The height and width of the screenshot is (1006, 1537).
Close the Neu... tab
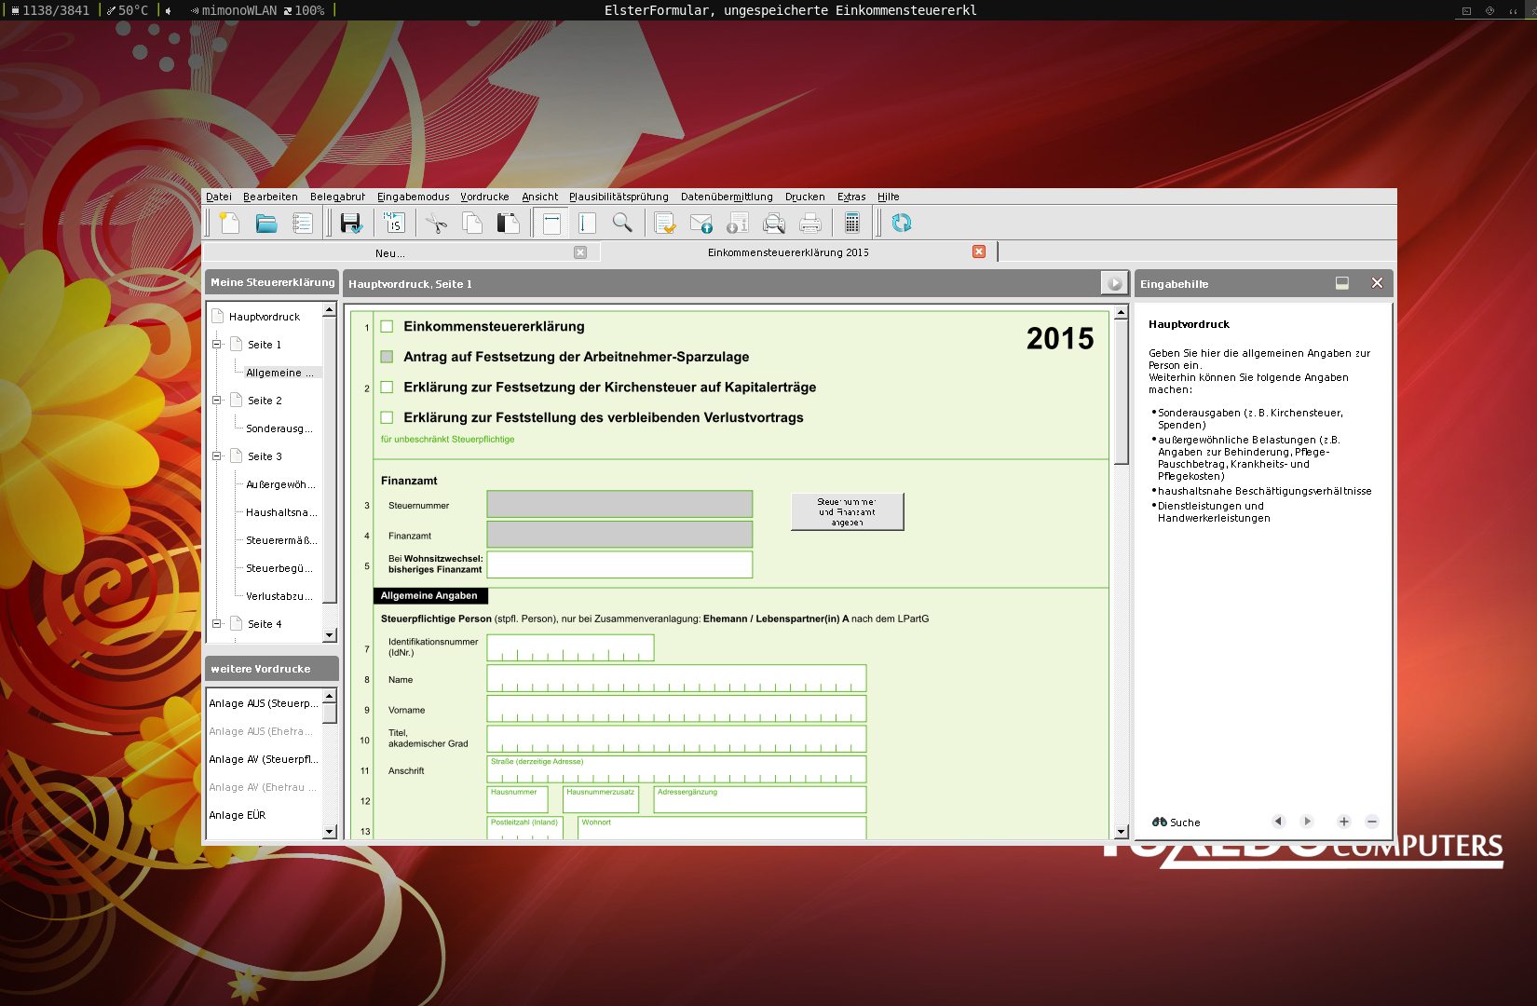pos(580,252)
